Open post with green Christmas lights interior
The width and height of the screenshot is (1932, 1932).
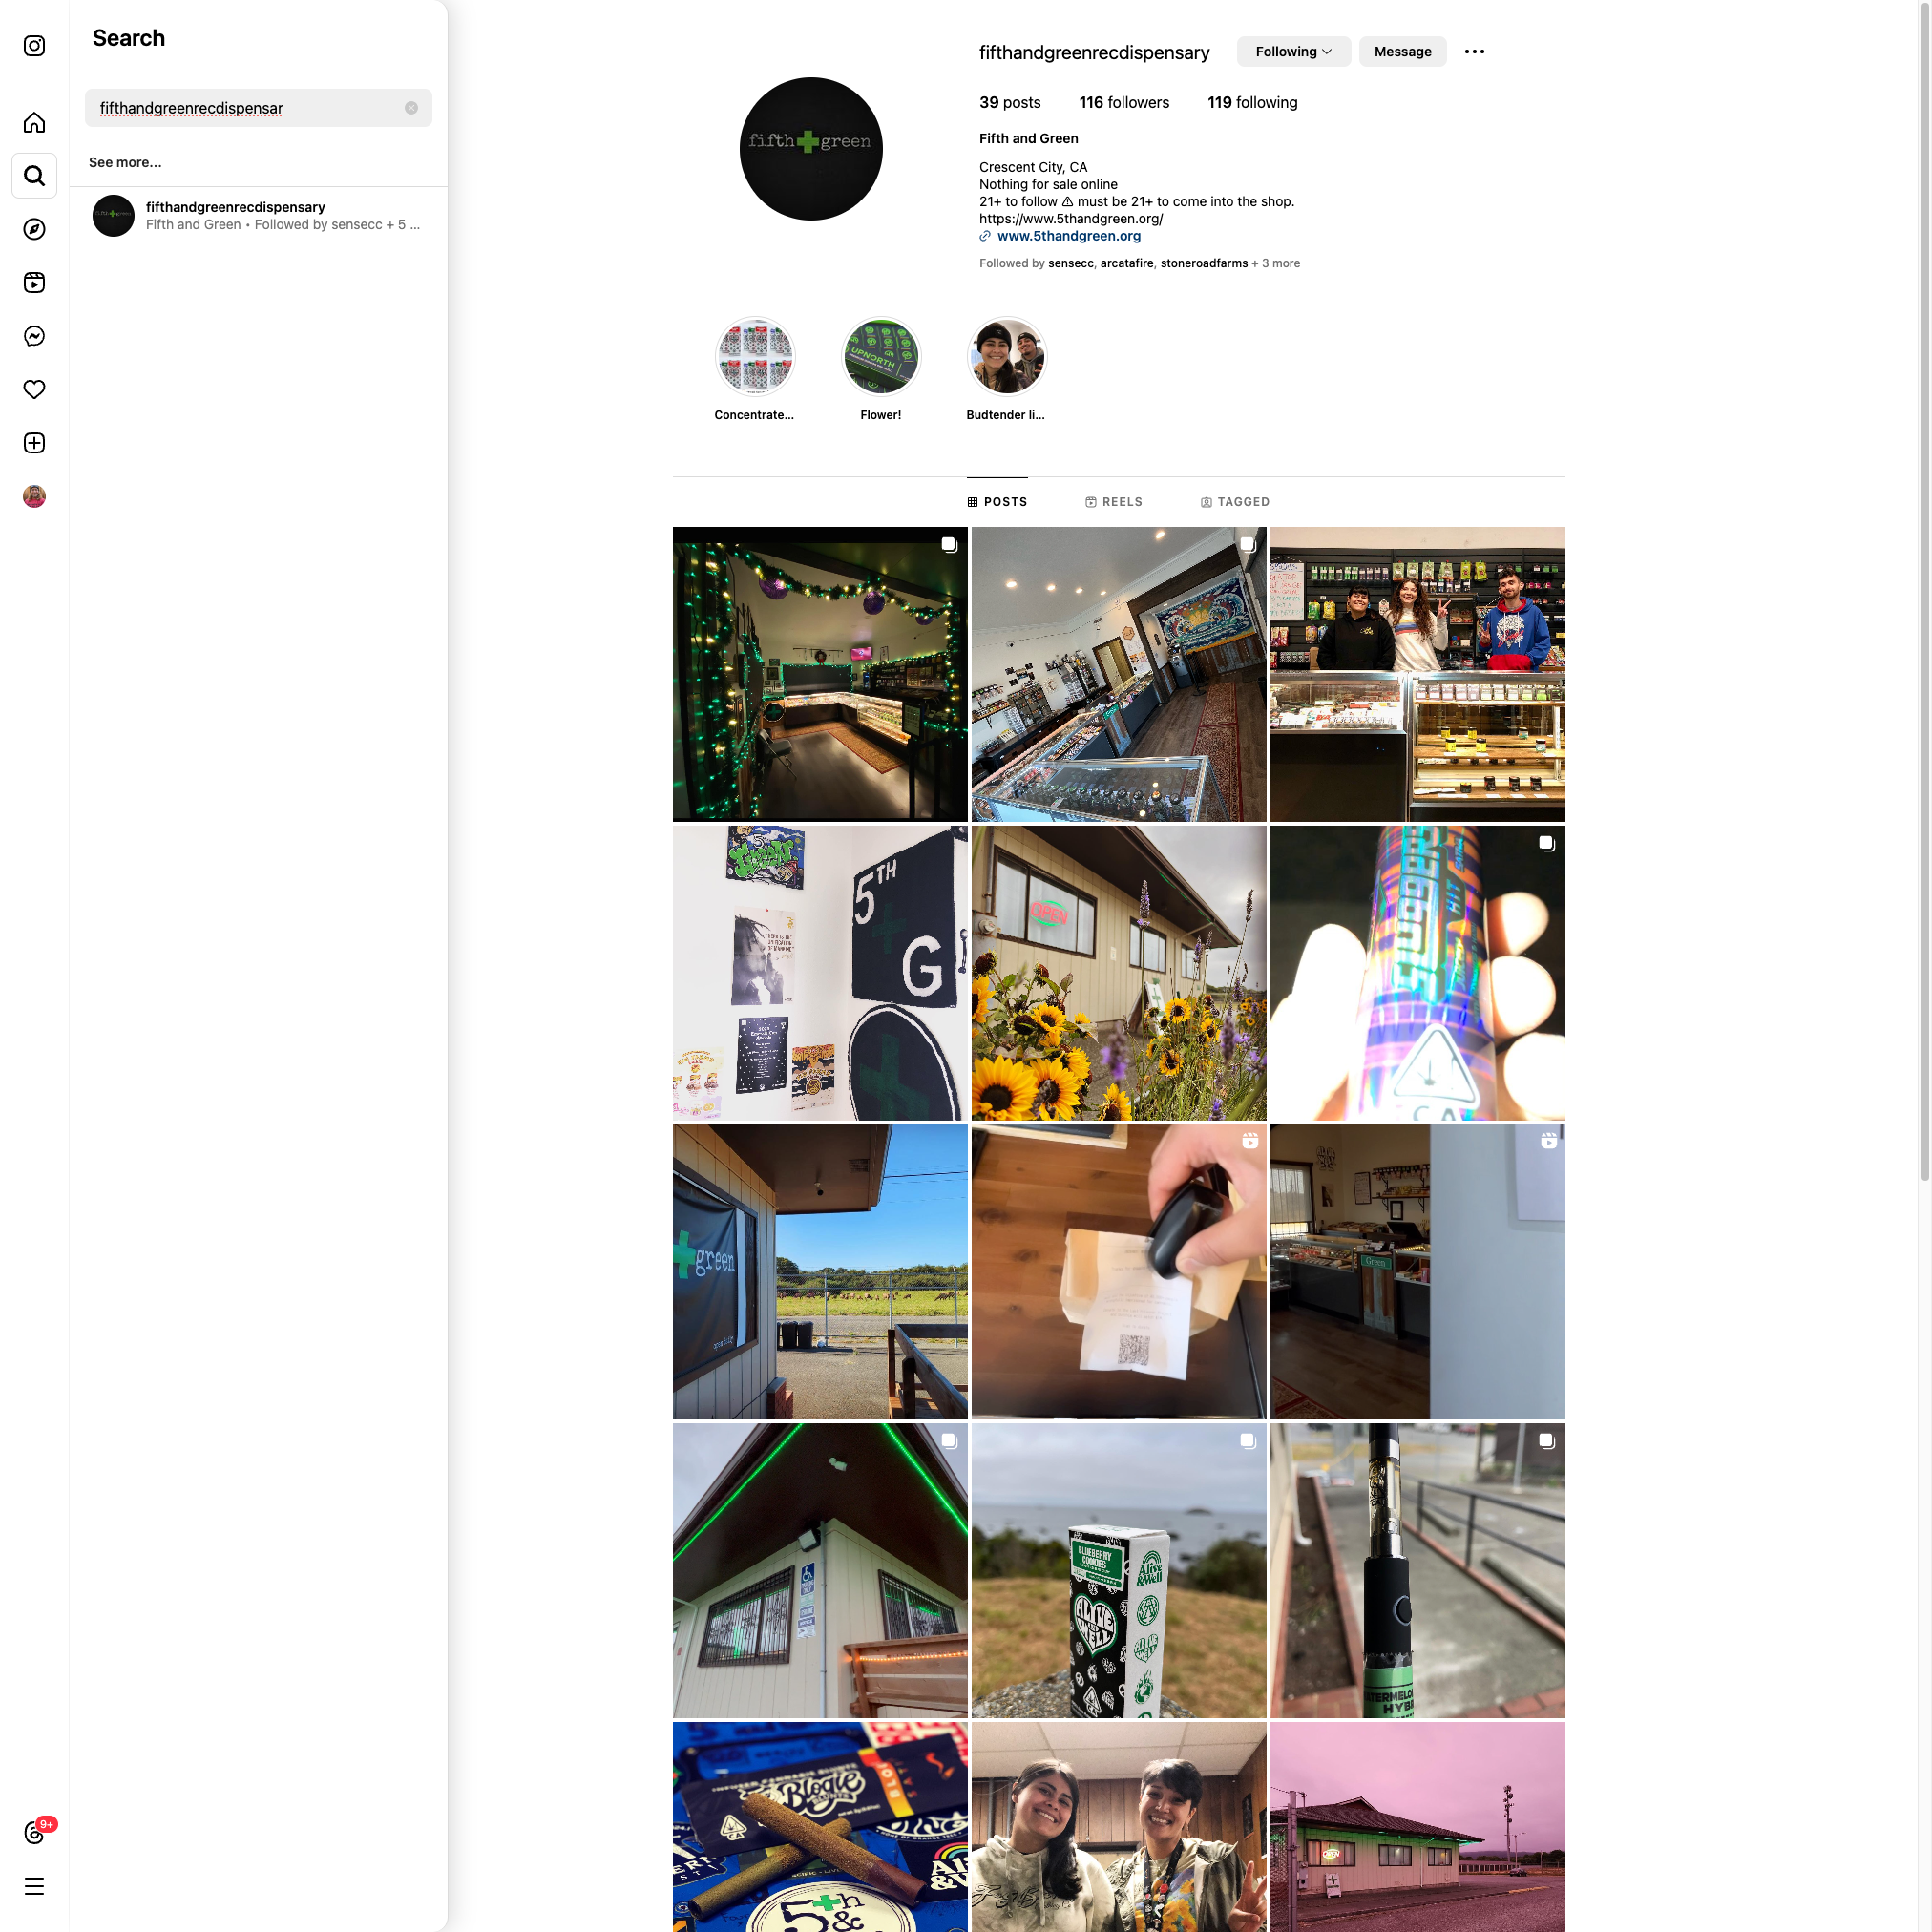tap(820, 674)
